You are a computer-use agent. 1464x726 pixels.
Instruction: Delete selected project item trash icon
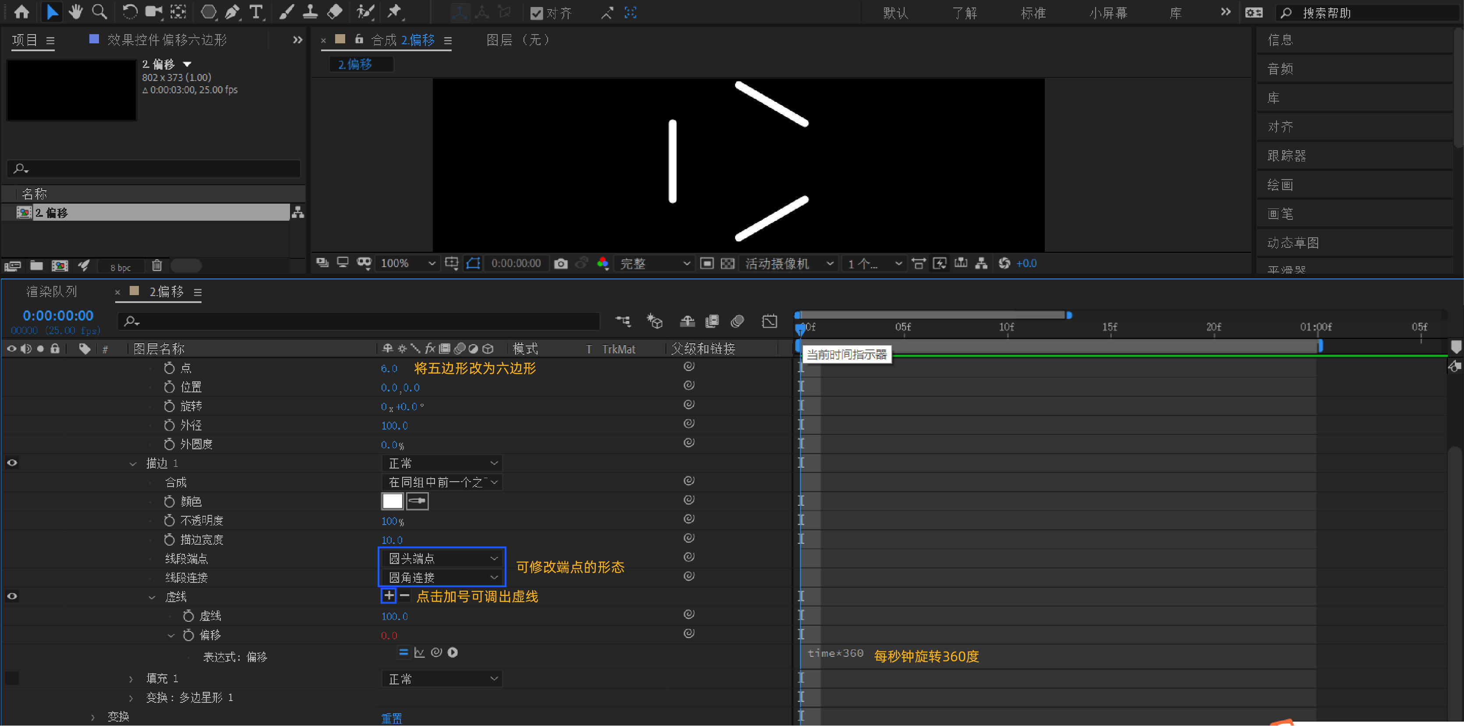pos(157,265)
